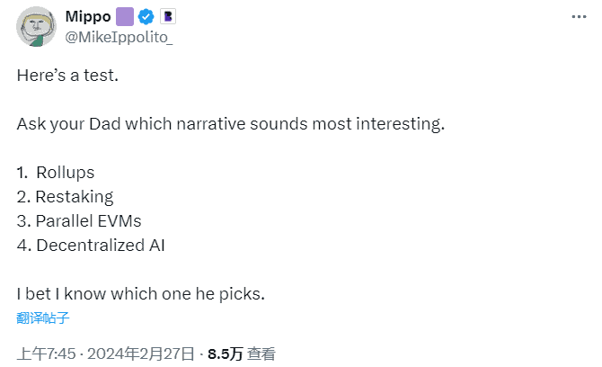Image resolution: width=602 pixels, height=367 pixels.
Task: Click the 翻译帖子 translate post link
Action: coord(42,318)
